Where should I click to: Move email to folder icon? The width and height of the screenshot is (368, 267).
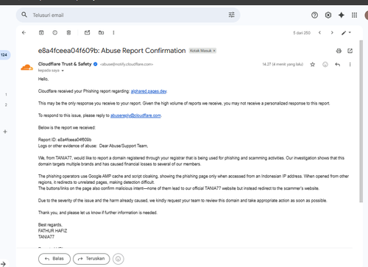click(101, 32)
